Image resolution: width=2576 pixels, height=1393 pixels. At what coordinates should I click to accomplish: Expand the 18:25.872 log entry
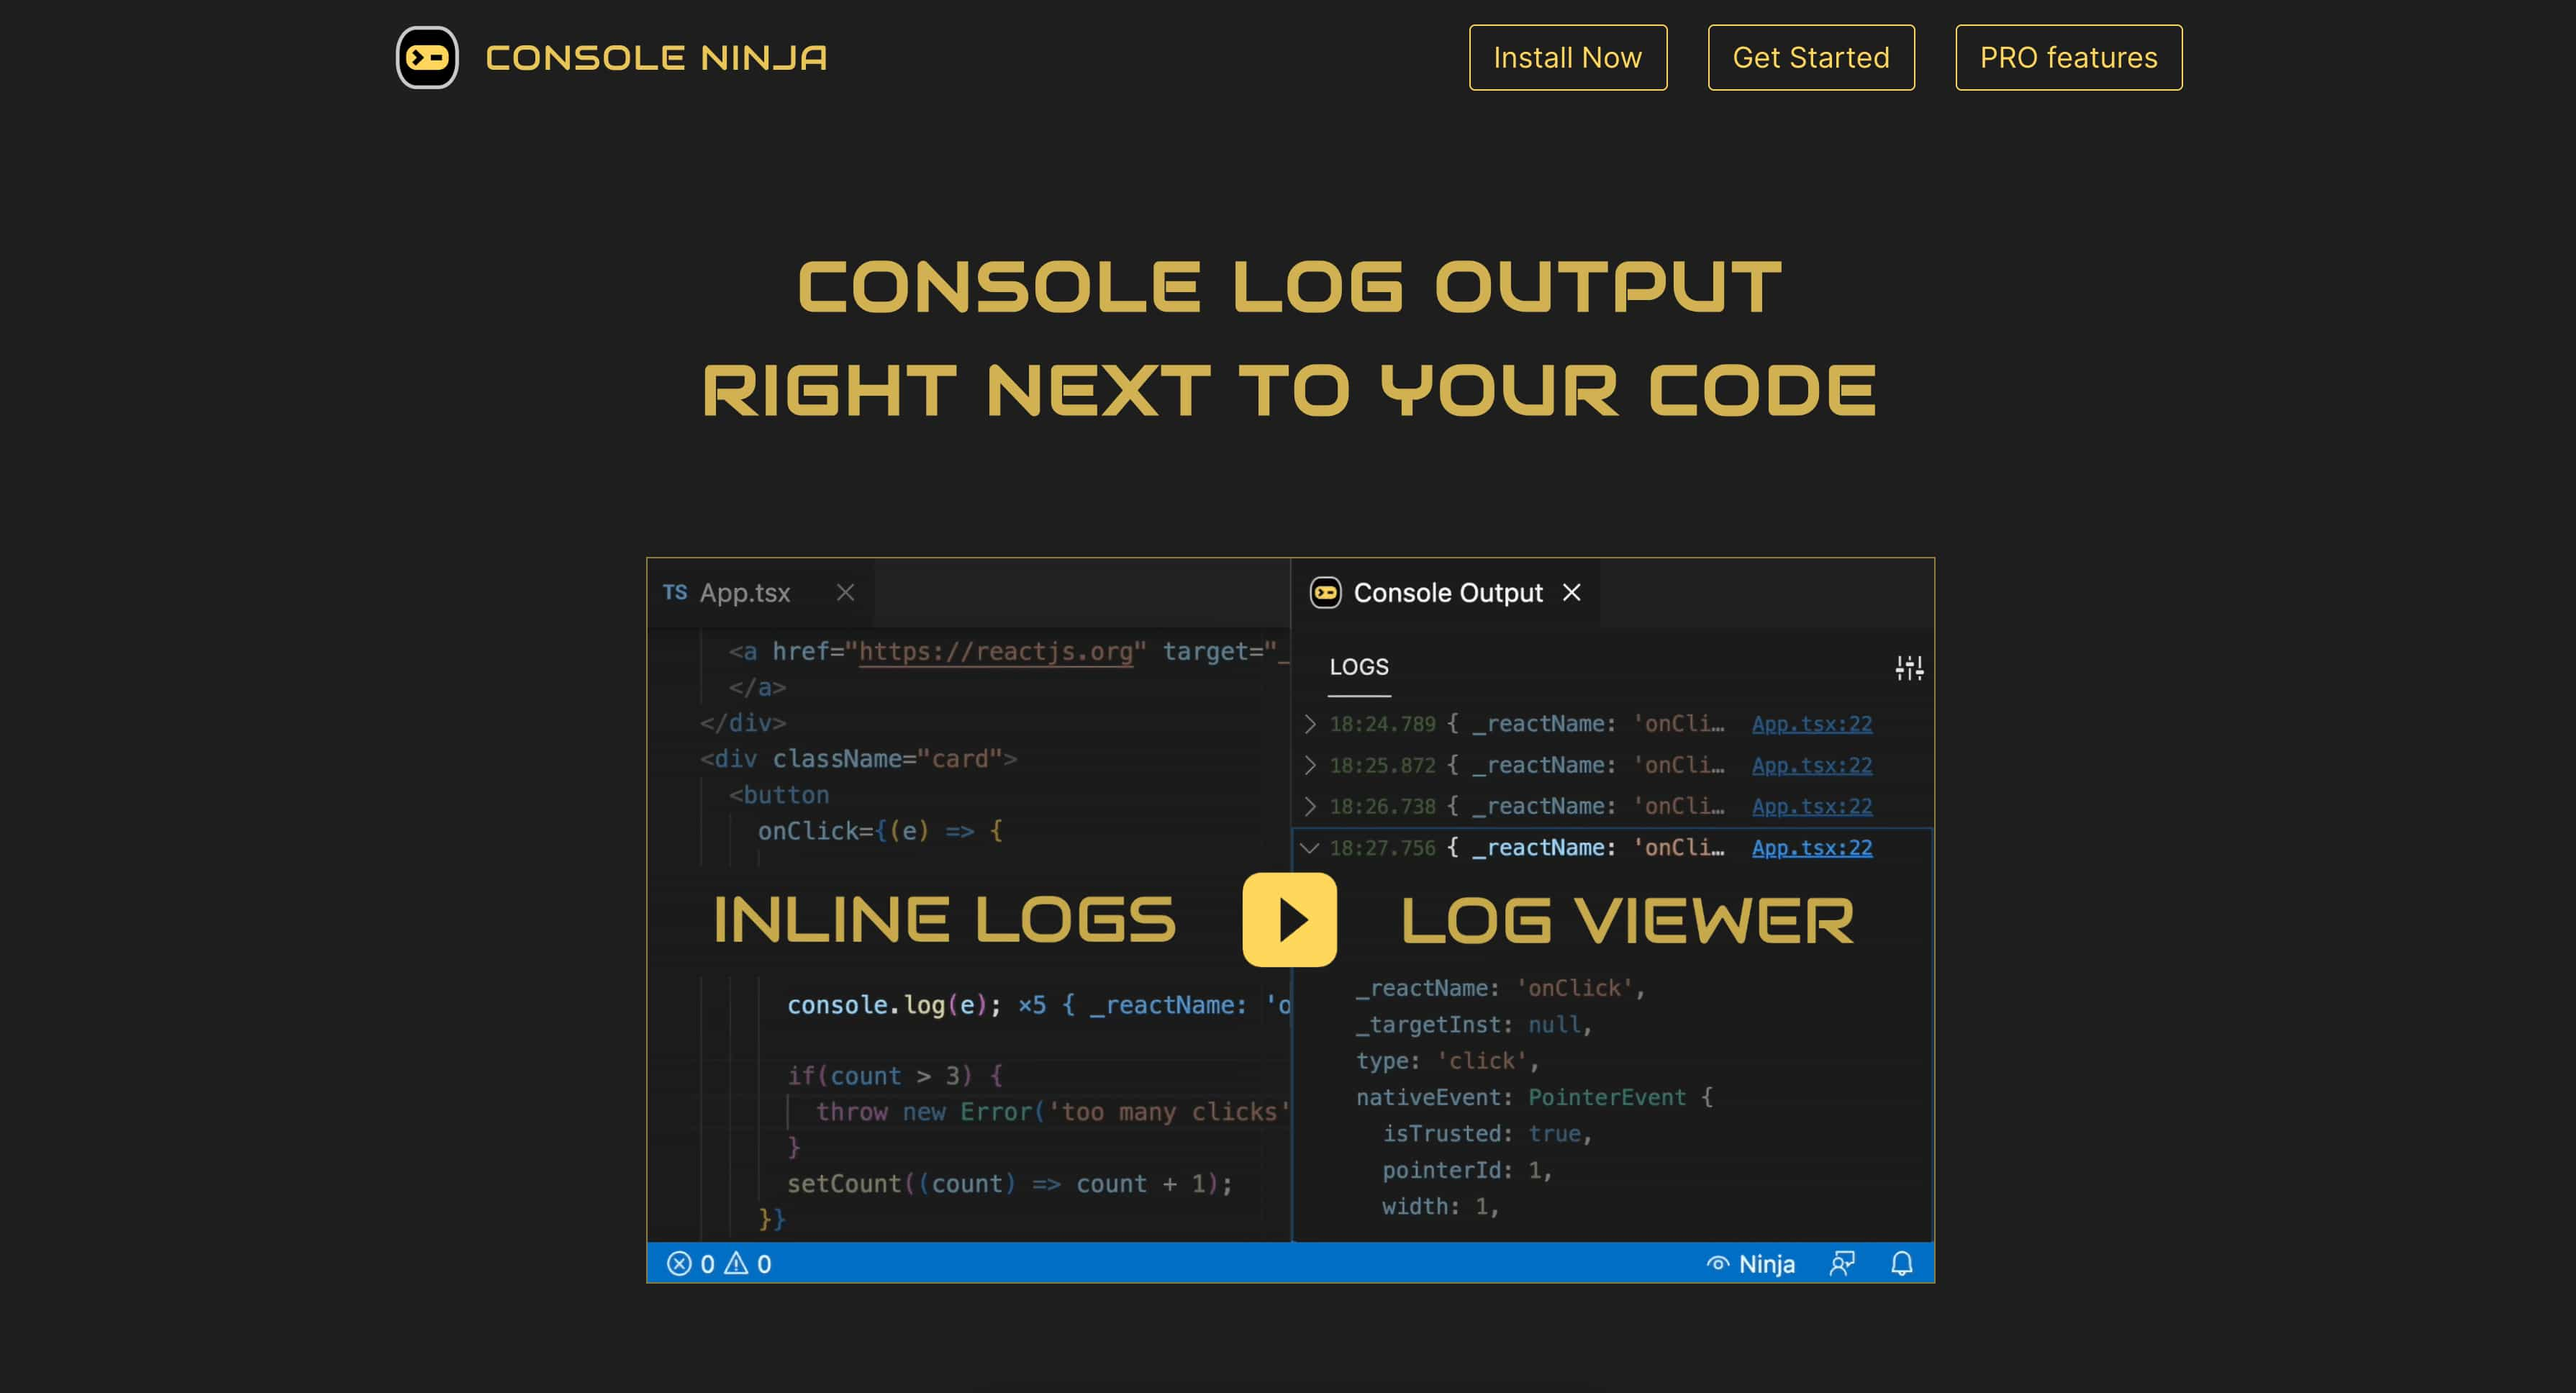point(1310,765)
